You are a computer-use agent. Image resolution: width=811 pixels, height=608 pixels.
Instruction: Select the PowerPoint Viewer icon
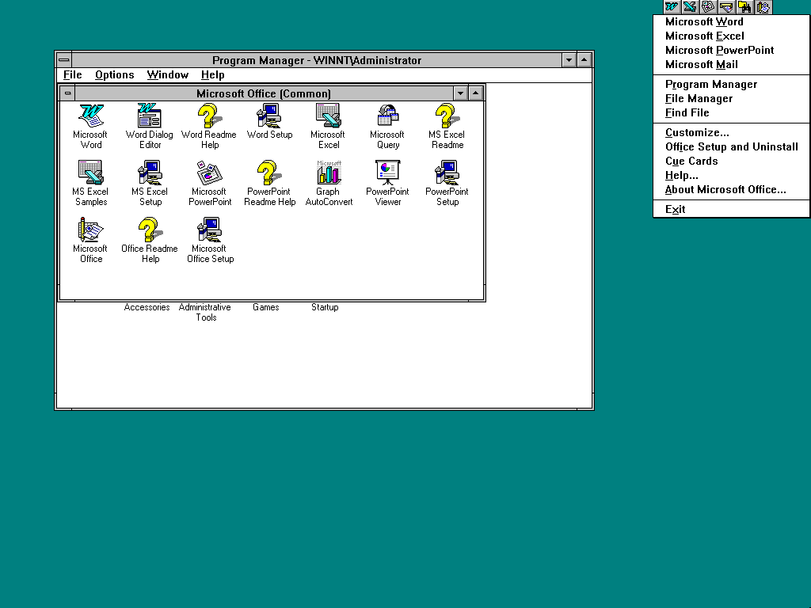387,173
